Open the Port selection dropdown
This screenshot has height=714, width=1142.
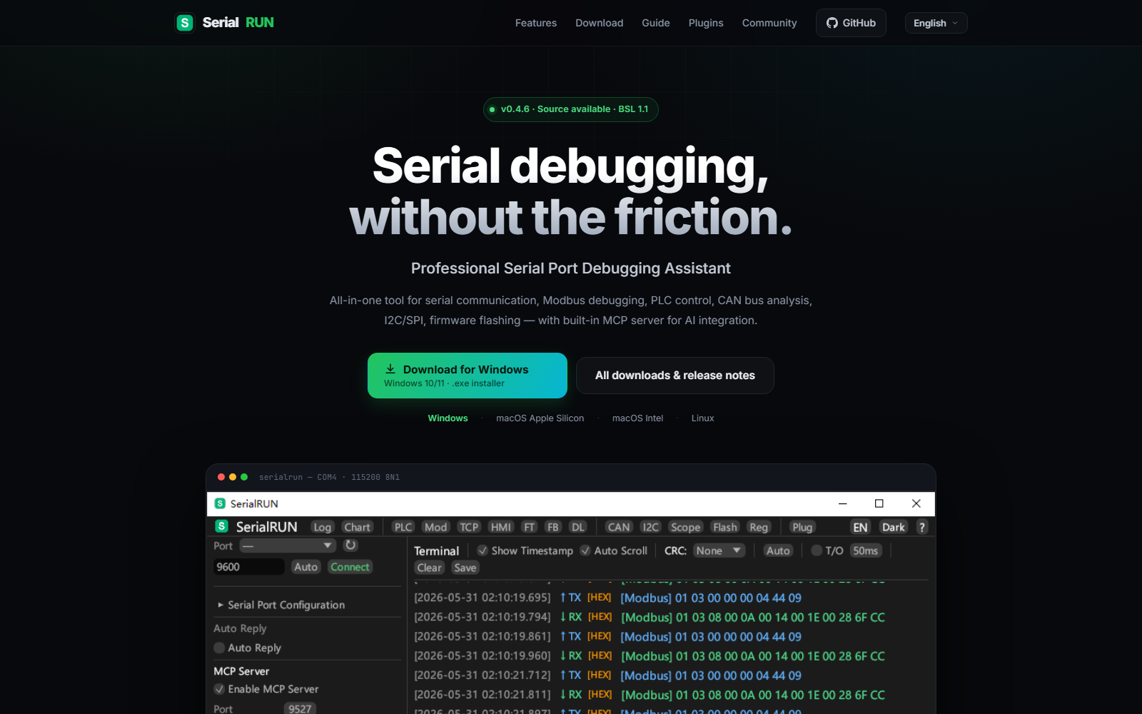tap(288, 545)
